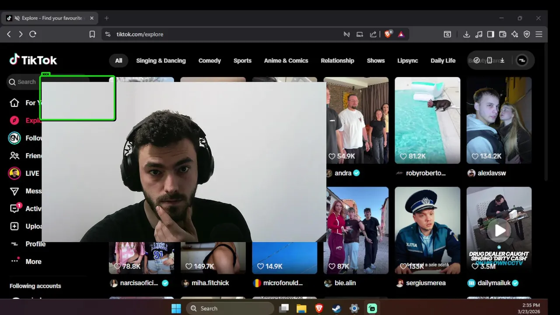The image size is (560, 315).
Task: Open the Messages paper-plane icon
Action: pyautogui.click(x=14, y=191)
